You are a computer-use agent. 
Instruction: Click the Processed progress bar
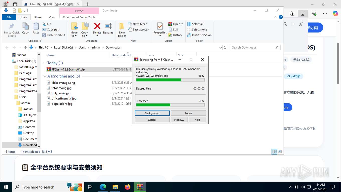[x=170, y=105]
